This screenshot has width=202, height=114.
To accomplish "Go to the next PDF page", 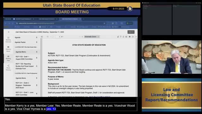I will tap(54, 37).
